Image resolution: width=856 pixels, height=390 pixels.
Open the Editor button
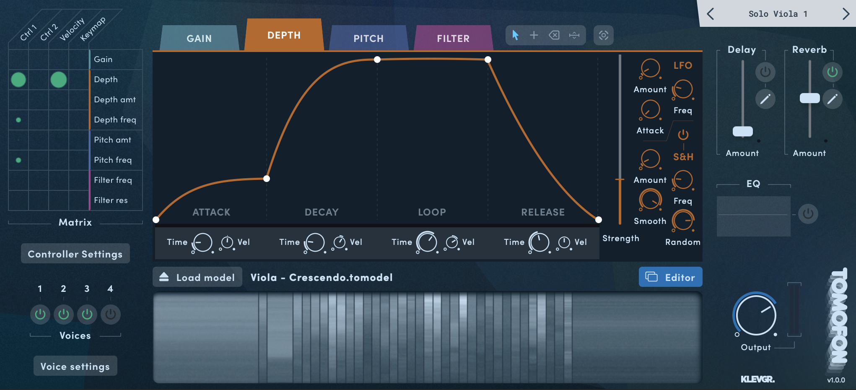pyautogui.click(x=670, y=277)
